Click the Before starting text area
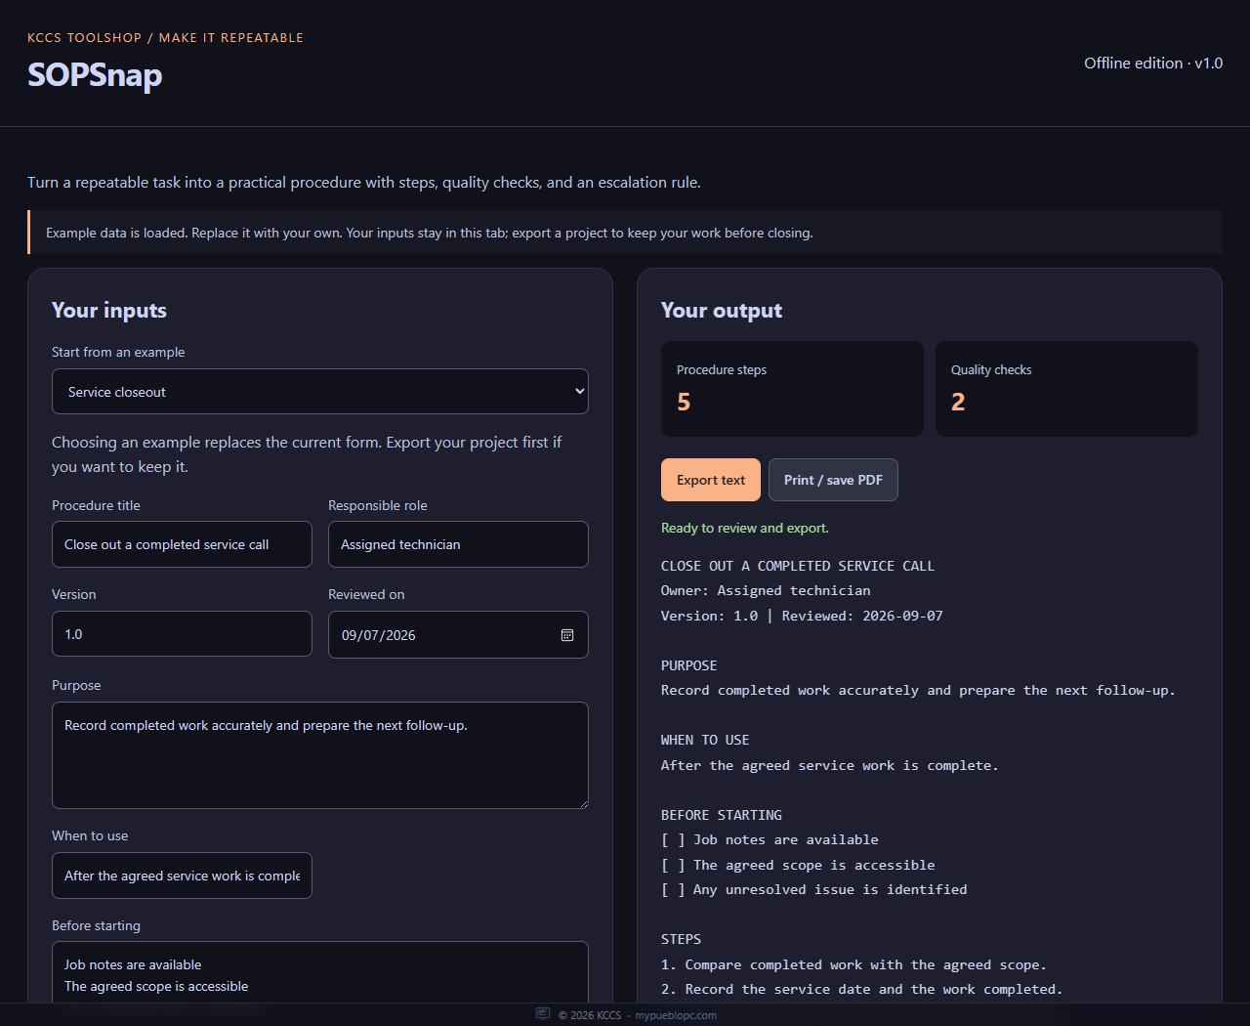Image resolution: width=1250 pixels, height=1026 pixels. (320, 972)
